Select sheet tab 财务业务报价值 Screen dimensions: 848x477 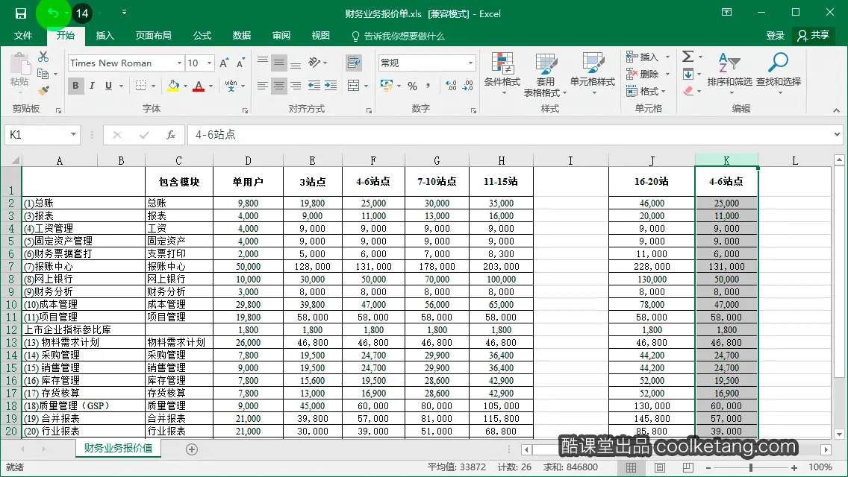pos(119,449)
